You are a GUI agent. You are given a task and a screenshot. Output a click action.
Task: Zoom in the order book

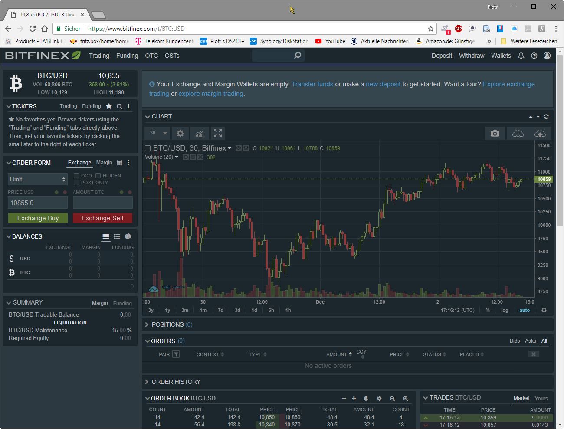[405, 398]
